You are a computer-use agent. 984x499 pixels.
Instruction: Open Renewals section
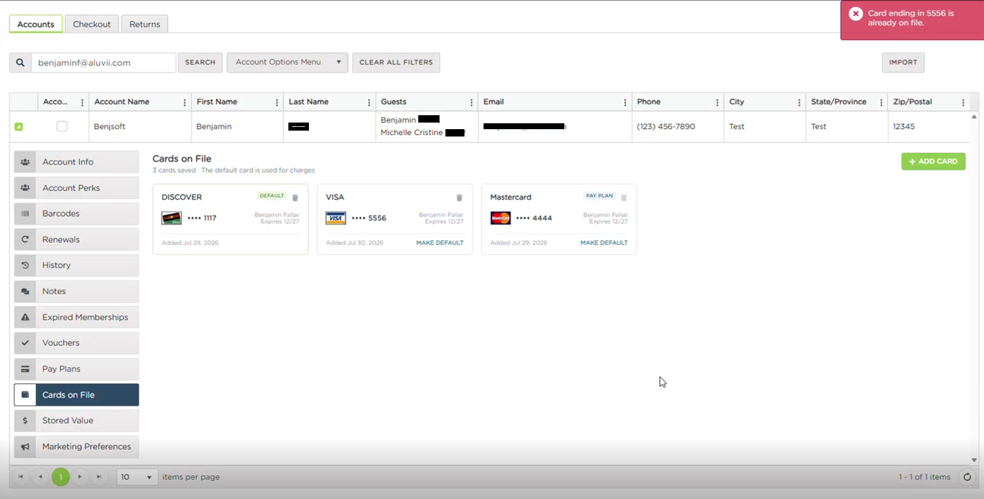point(76,239)
